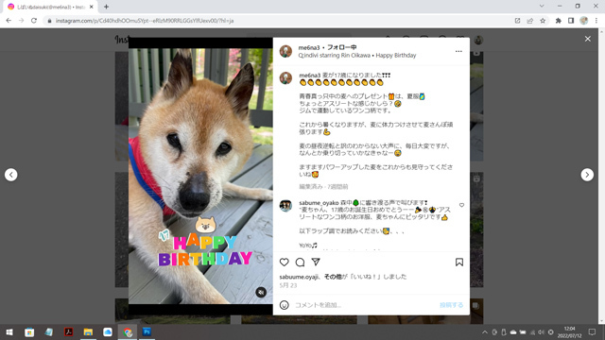Open a new browser tab

(106, 7)
